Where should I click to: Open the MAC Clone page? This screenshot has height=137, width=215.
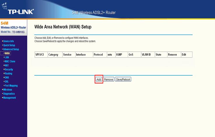click(x=10, y=61)
